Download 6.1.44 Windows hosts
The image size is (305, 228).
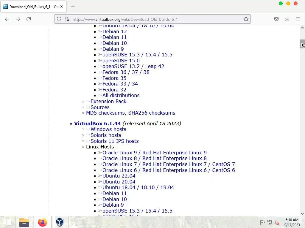point(108,129)
